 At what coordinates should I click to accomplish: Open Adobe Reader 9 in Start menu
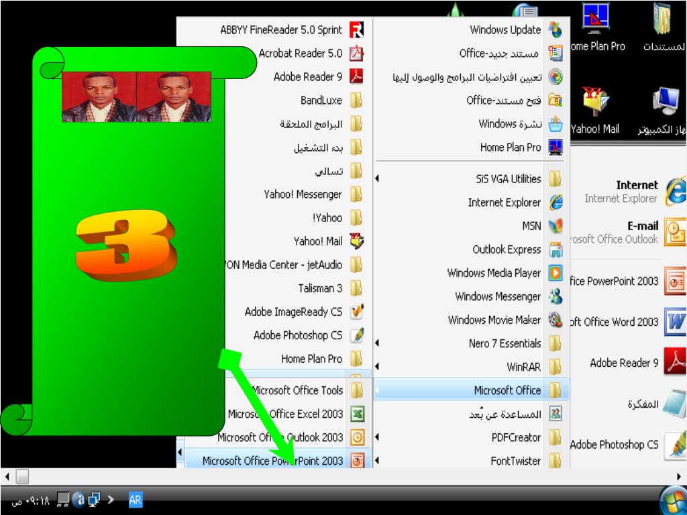click(x=637, y=363)
